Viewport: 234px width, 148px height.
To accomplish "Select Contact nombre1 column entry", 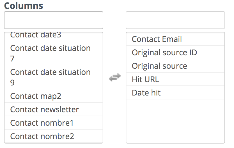I will click(x=54, y=123).
